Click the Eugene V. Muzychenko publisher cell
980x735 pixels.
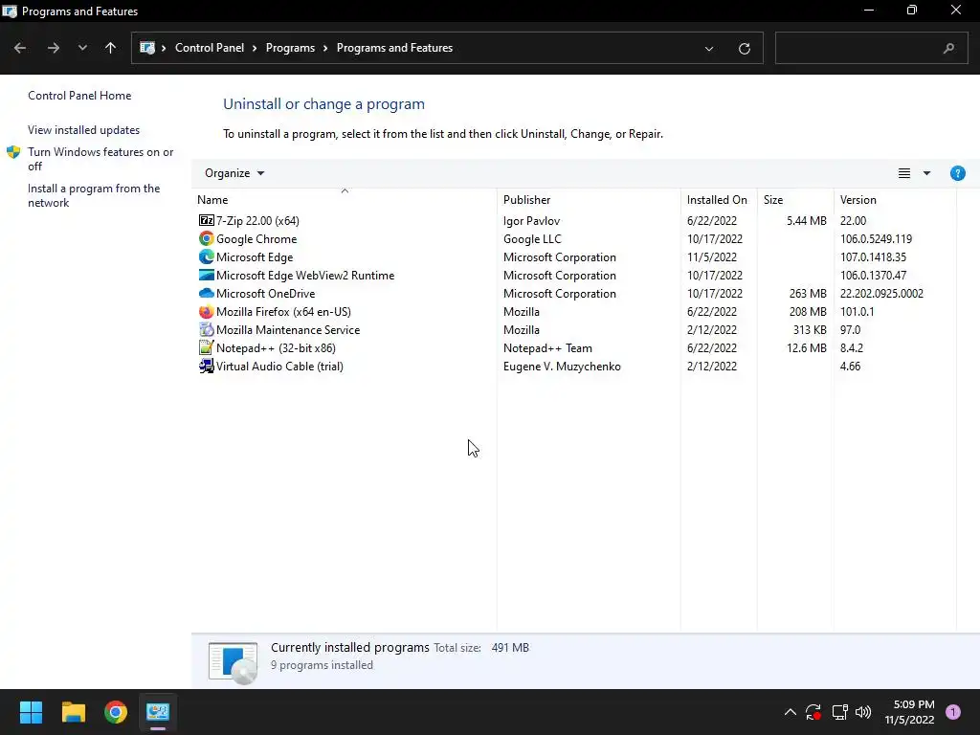pyautogui.click(x=562, y=367)
